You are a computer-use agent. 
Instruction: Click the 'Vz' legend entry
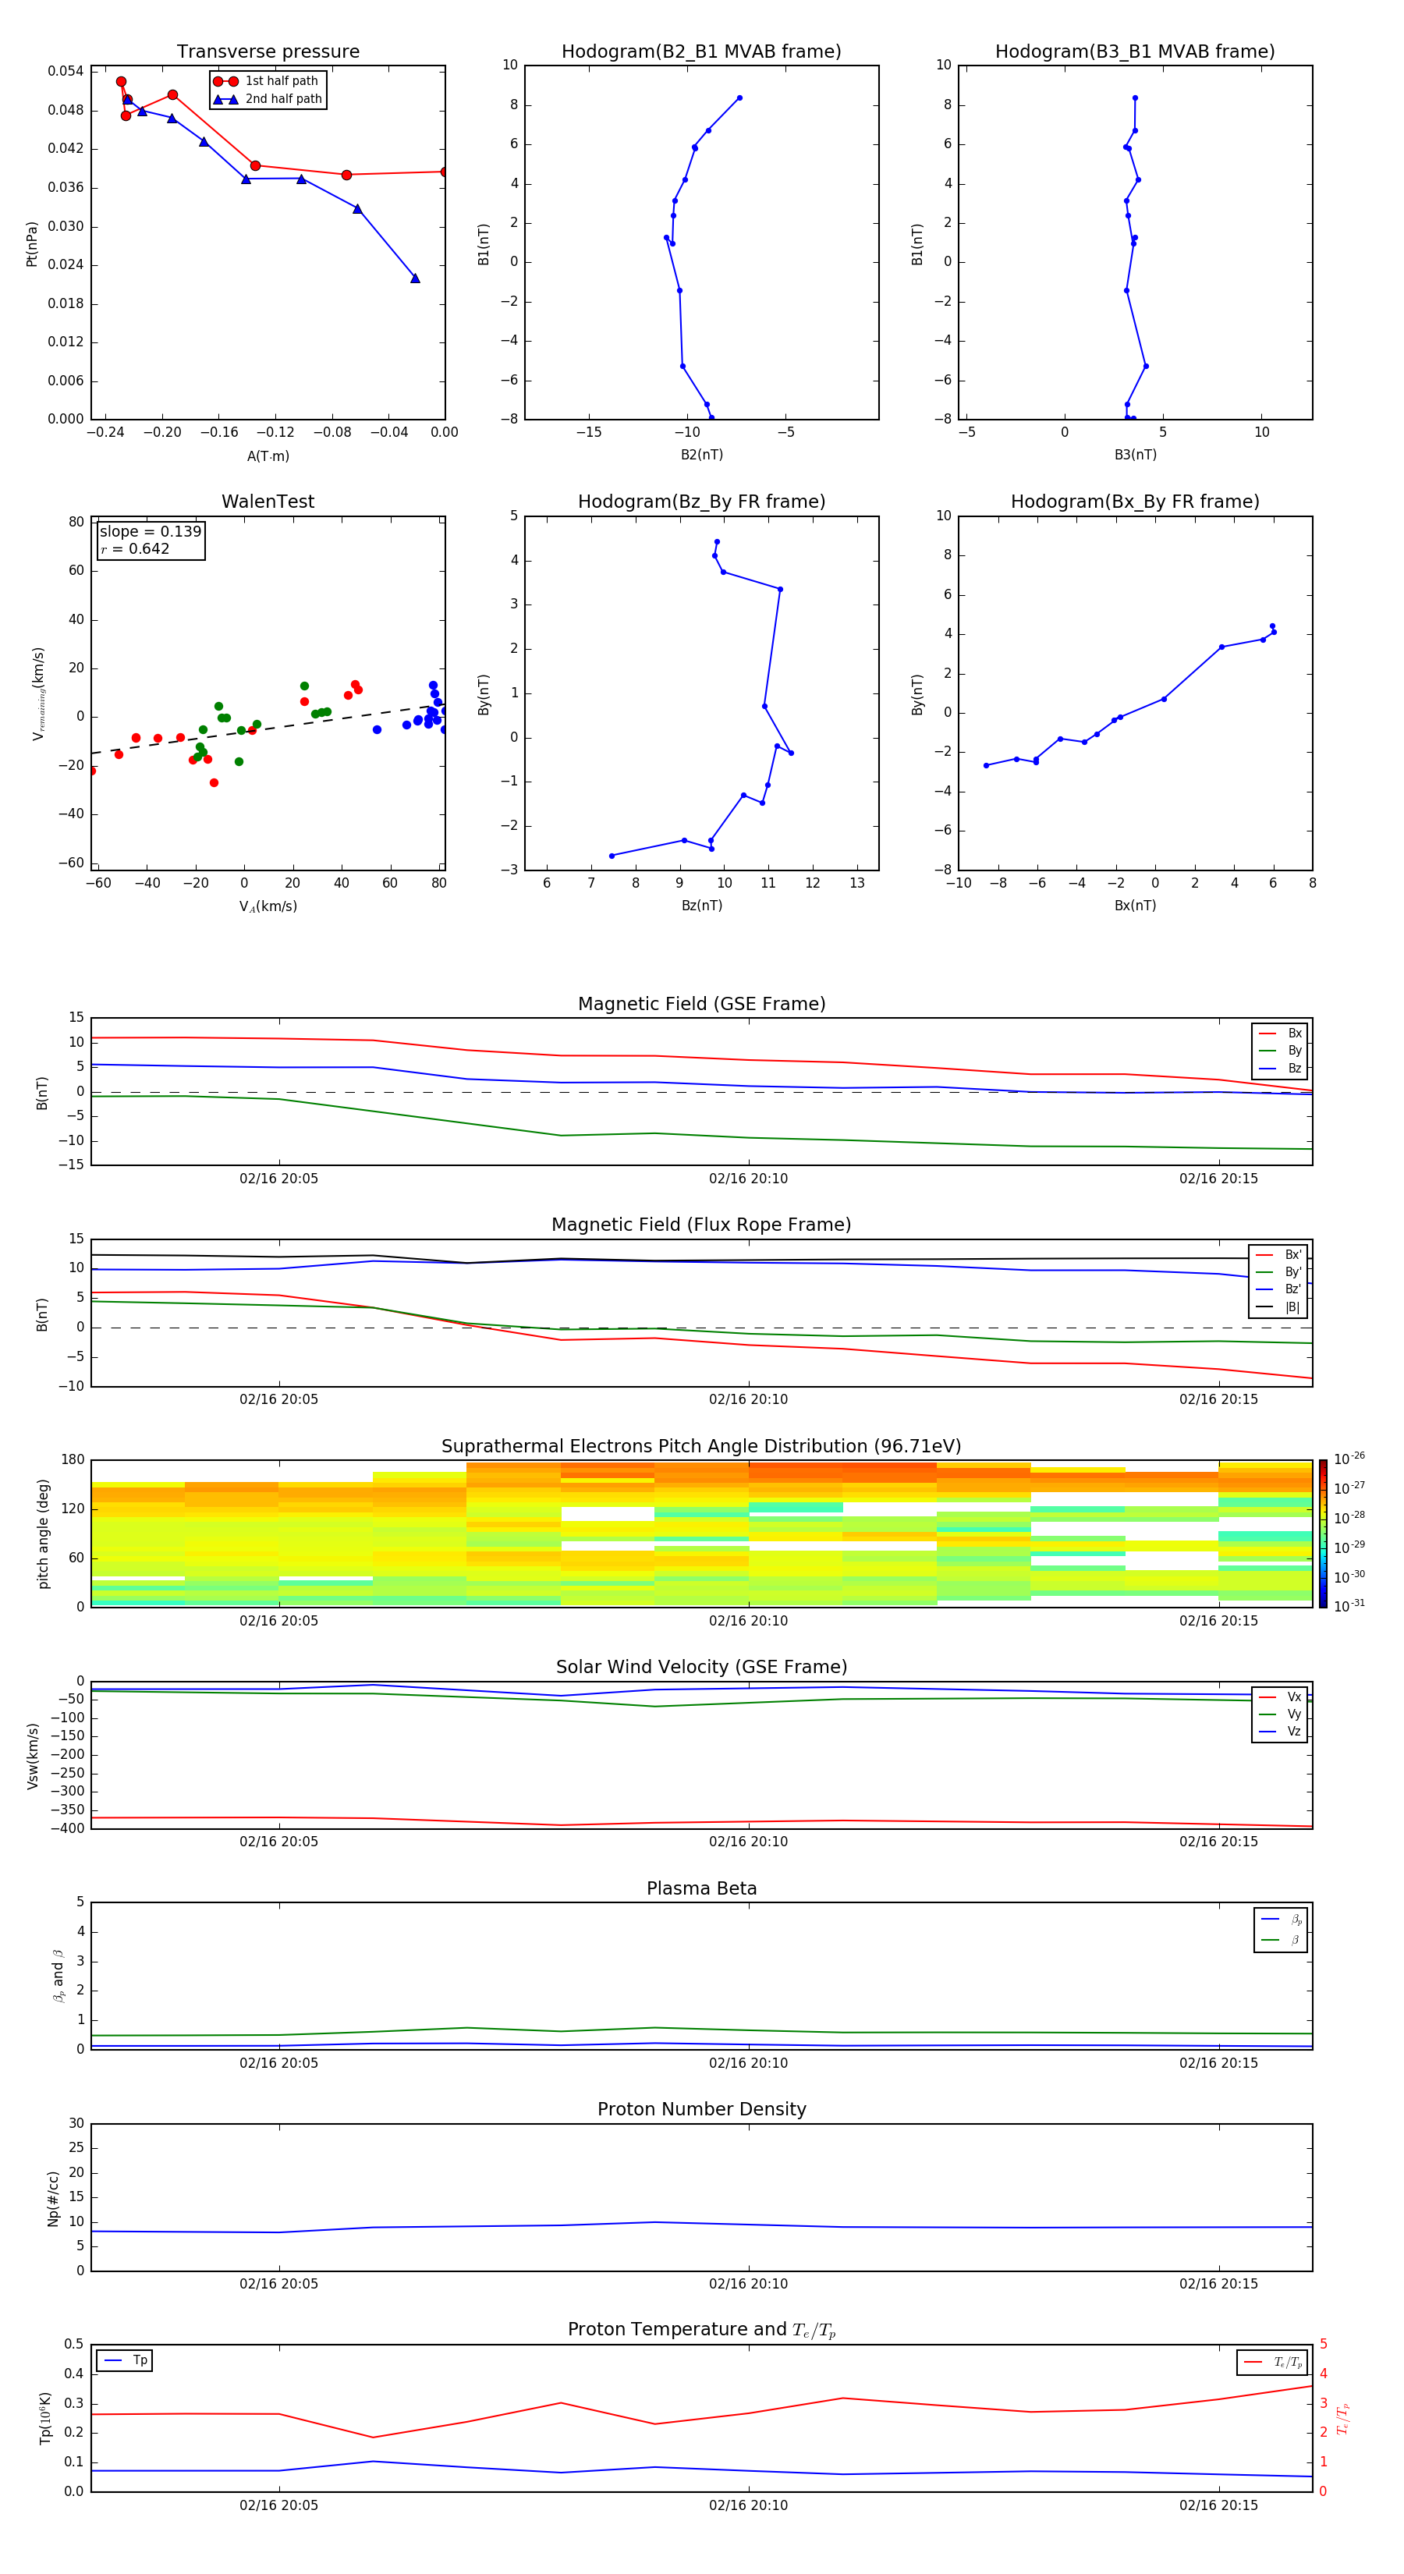(x=1280, y=1732)
